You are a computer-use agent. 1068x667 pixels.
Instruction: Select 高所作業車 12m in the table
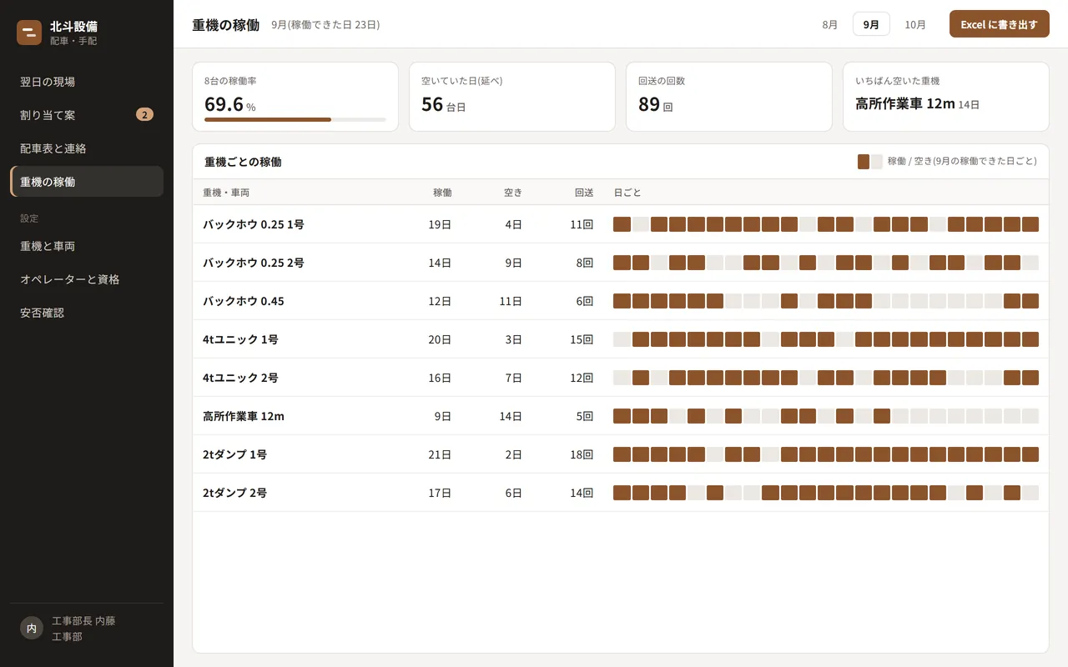pos(244,416)
